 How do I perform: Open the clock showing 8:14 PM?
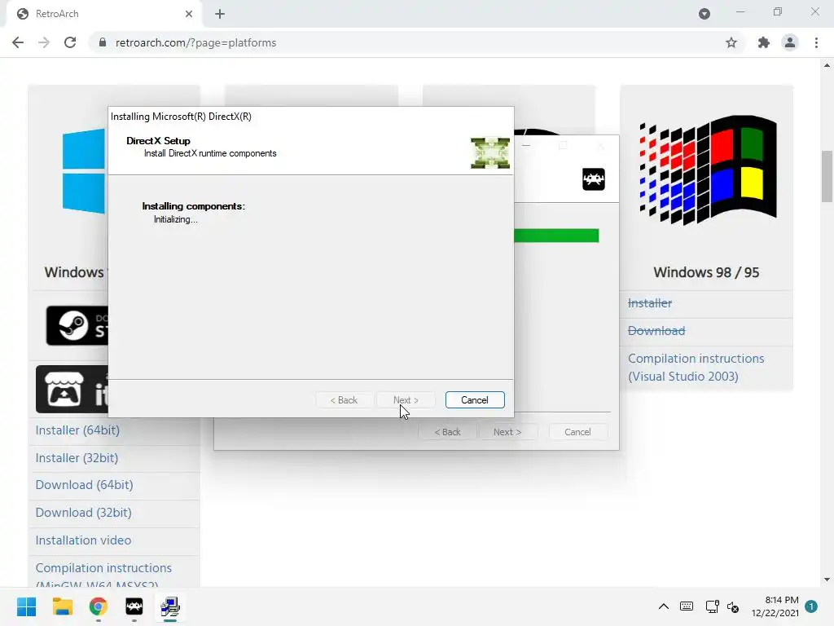(x=775, y=606)
